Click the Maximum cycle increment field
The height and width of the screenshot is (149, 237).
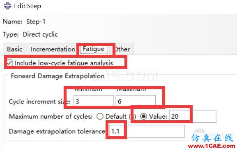[136, 101]
